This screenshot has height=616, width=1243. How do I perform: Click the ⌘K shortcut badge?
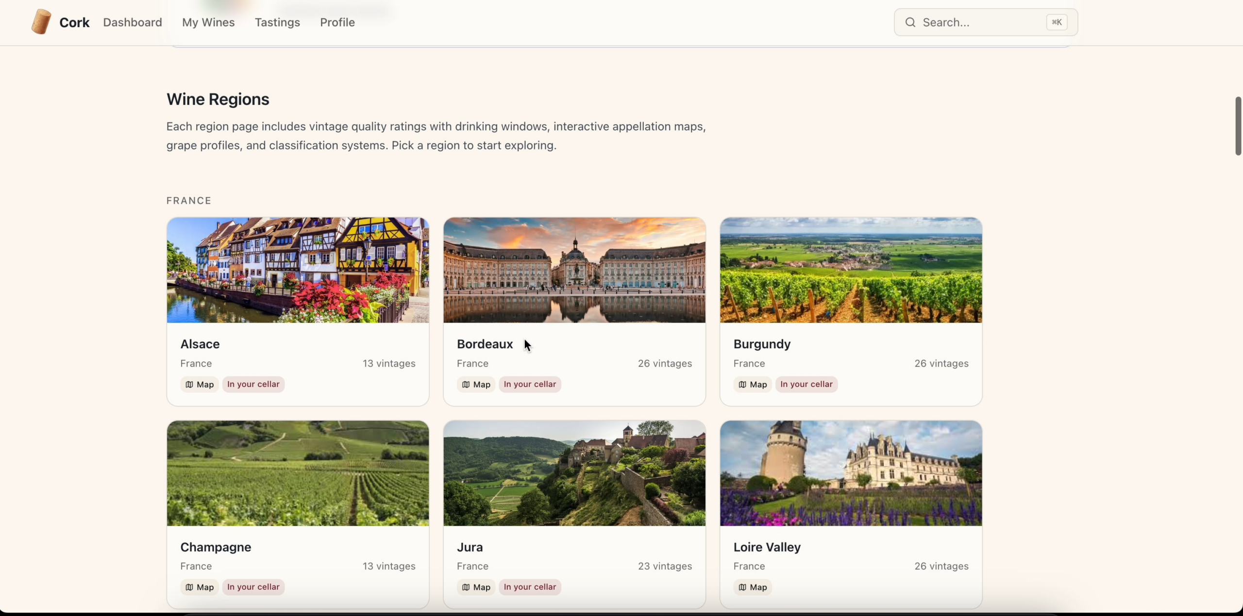1057,22
